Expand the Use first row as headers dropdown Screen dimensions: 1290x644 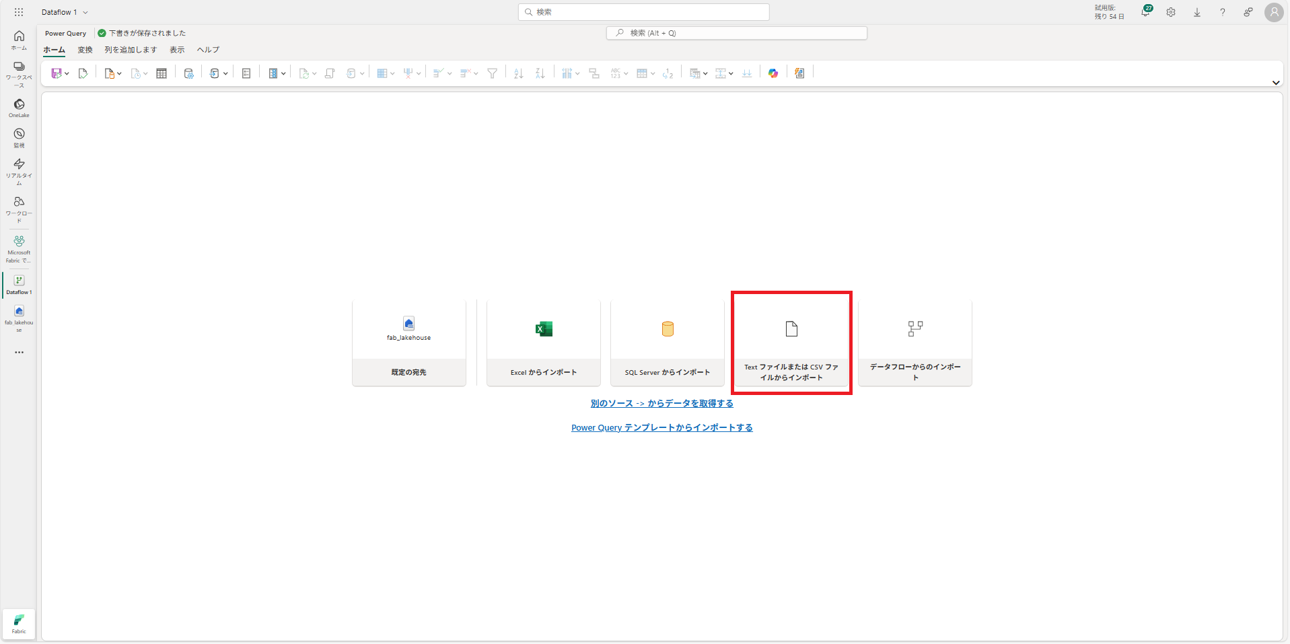[653, 73]
